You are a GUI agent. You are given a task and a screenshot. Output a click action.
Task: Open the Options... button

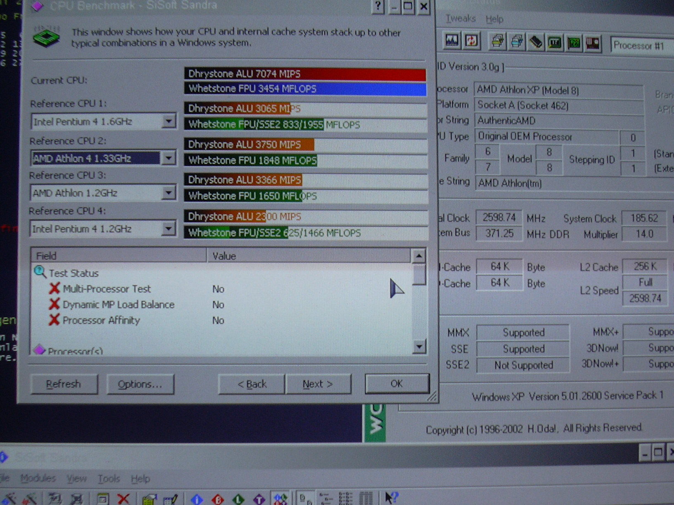coord(140,384)
